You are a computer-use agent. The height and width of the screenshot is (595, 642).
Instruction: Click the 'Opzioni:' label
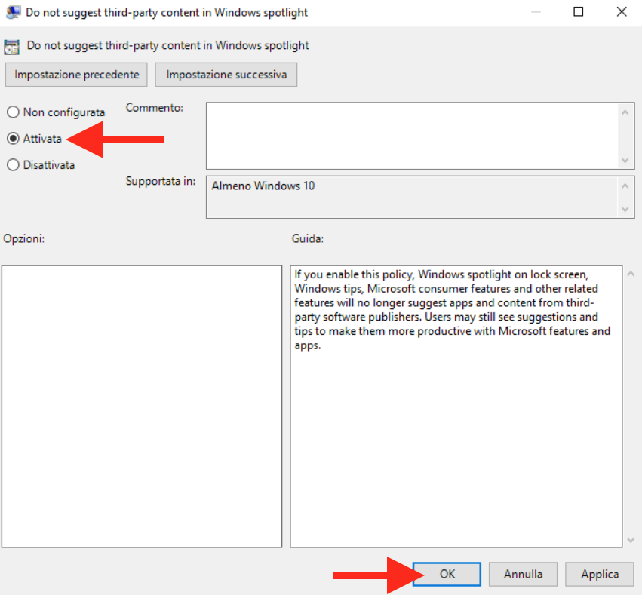coord(23,238)
